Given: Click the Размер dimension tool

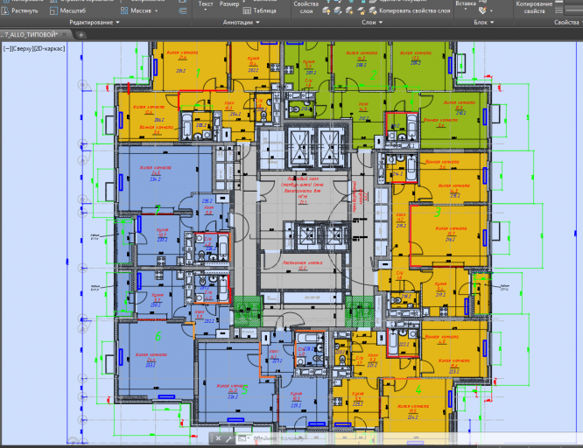Looking at the screenshot, I should [x=229, y=3].
